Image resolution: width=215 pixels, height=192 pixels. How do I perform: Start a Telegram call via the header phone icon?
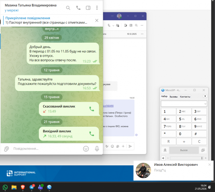[x=78, y=8]
